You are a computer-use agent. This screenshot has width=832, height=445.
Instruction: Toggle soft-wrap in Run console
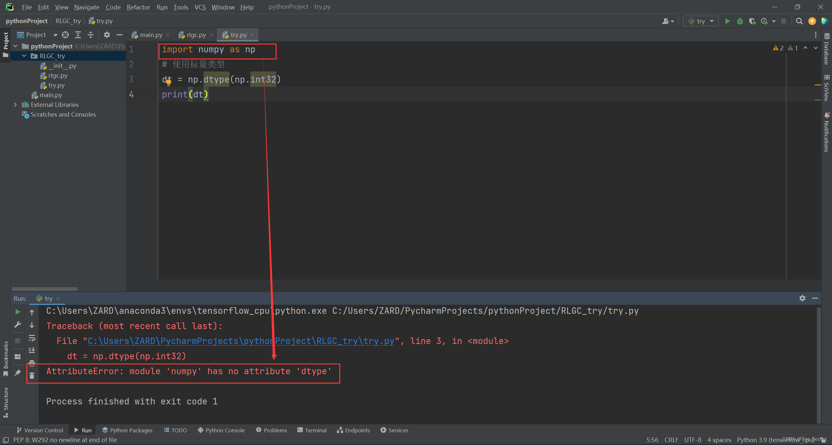tap(32, 338)
